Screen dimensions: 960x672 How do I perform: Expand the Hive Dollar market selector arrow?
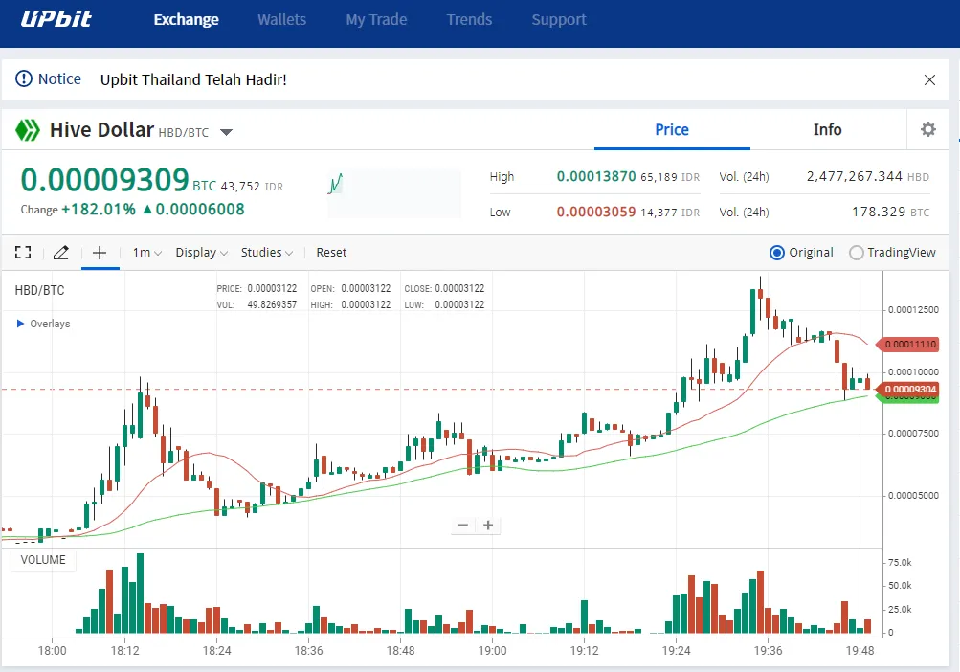(226, 132)
